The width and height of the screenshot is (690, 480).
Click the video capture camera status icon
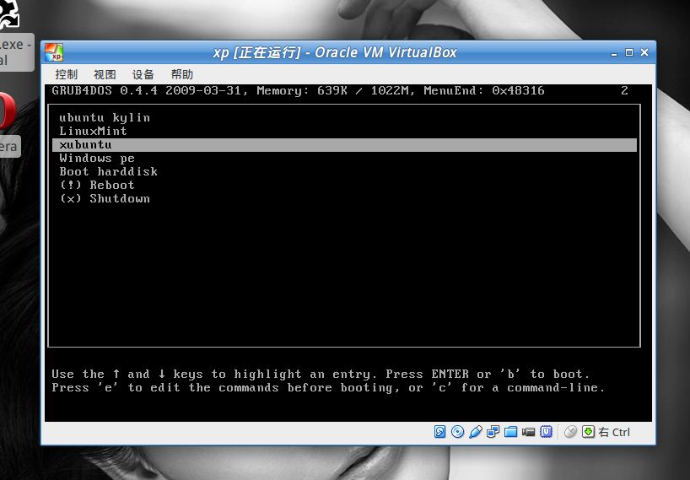[x=528, y=432]
